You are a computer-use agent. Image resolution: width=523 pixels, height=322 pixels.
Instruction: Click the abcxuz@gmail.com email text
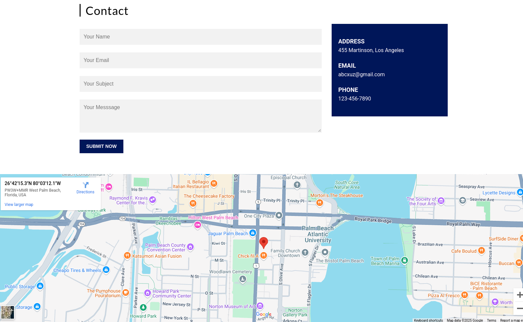point(361,75)
